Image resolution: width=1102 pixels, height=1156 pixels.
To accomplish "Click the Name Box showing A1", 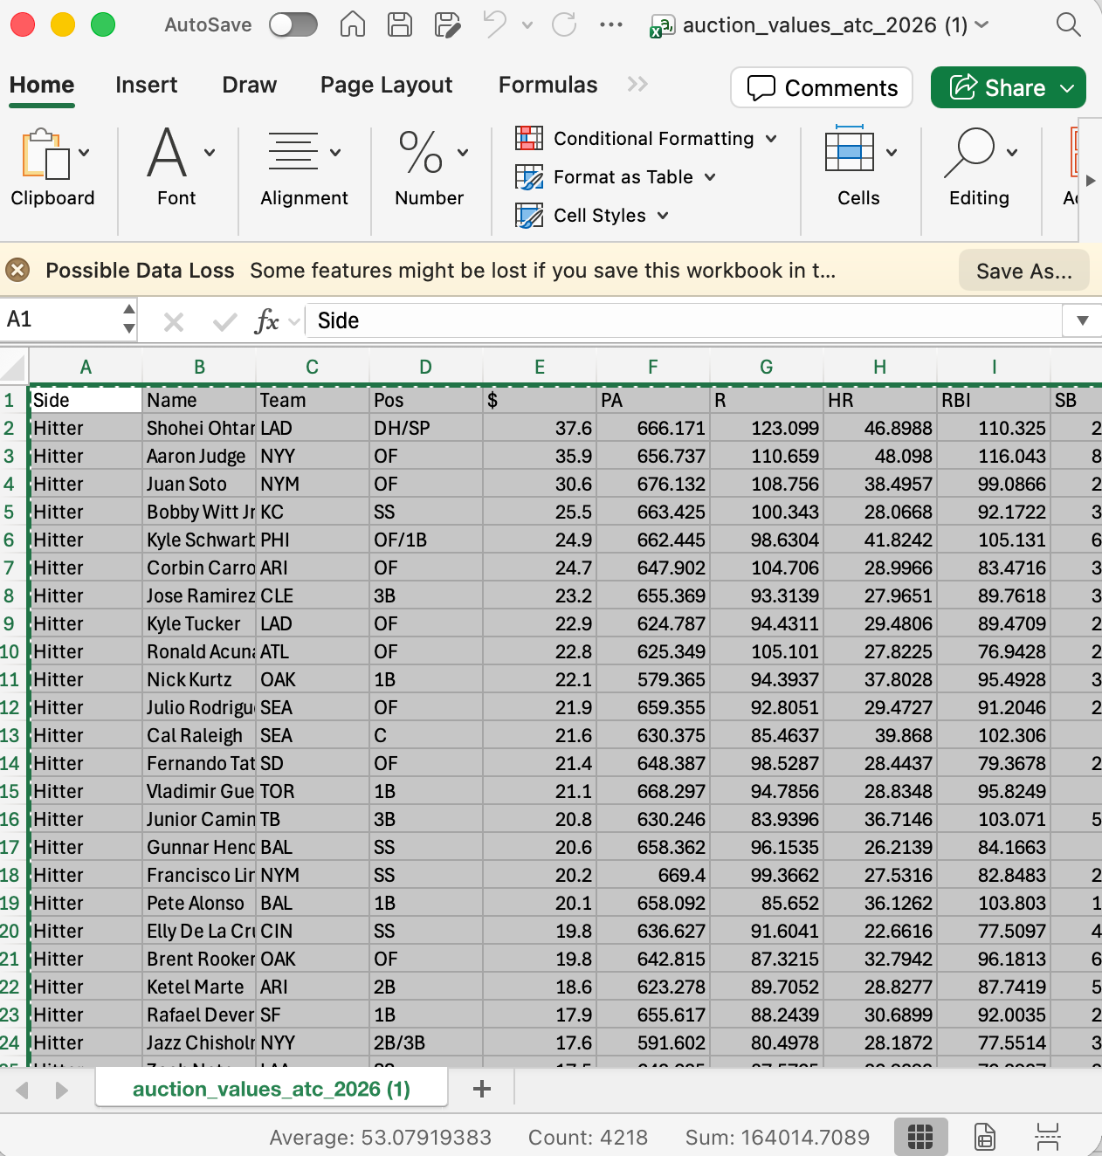I will pyautogui.click(x=59, y=320).
